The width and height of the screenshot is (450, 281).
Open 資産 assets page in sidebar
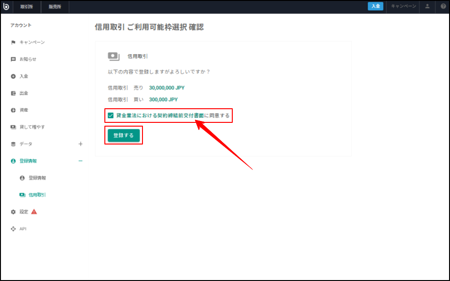pos(24,110)
